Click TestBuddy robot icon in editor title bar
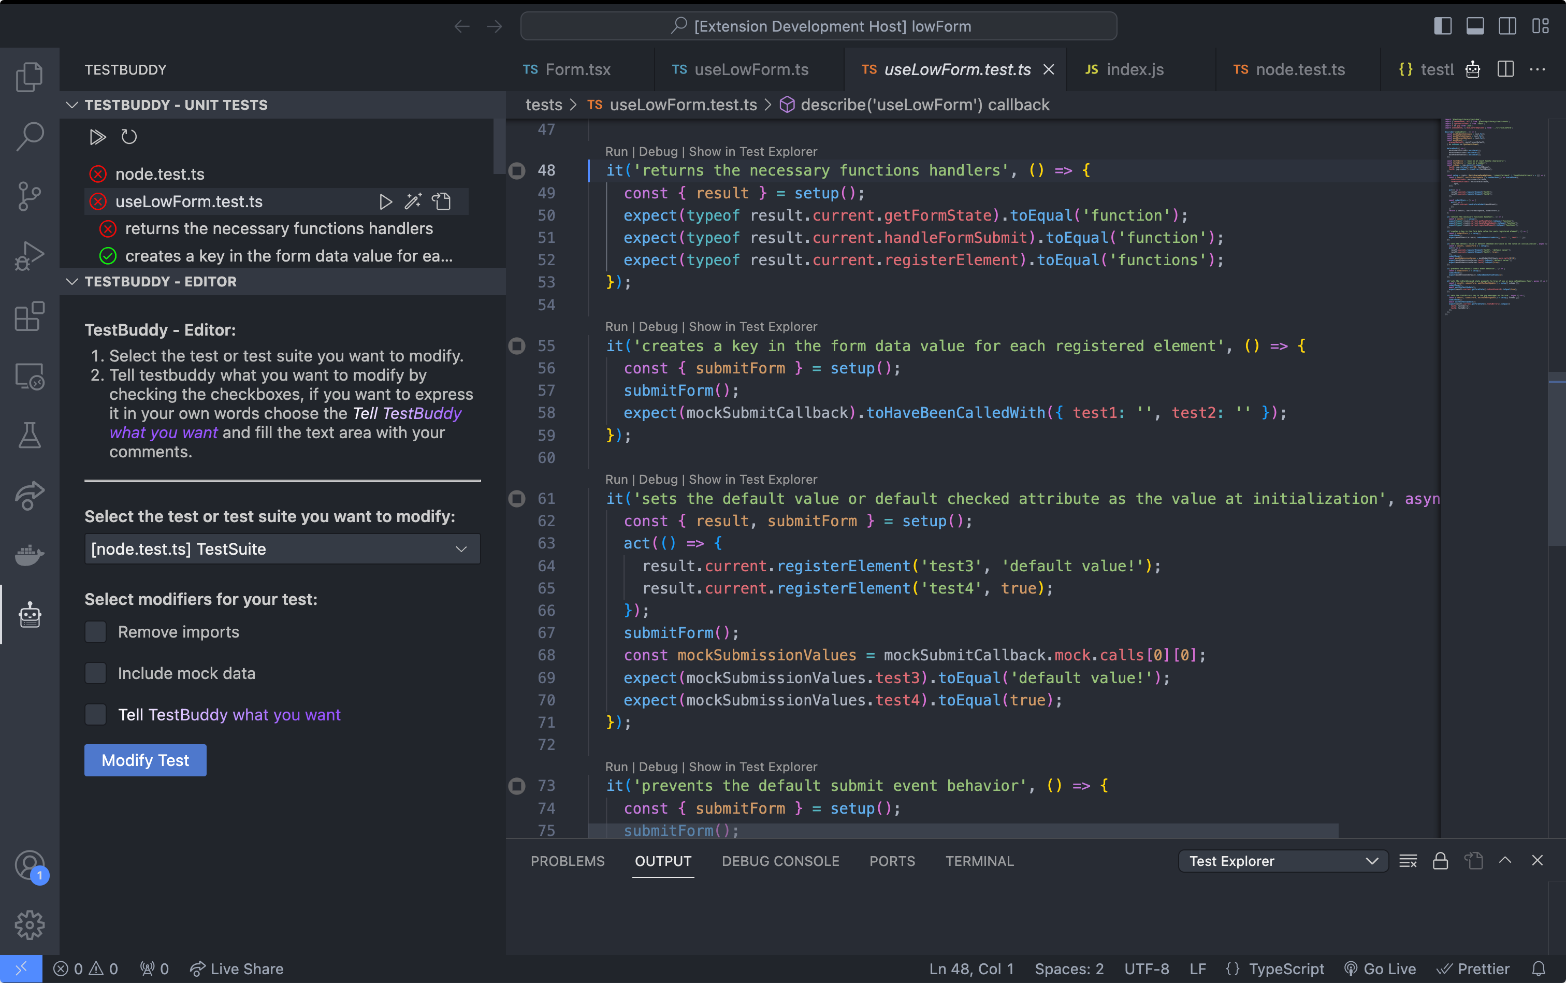Image resolution: width=1566 pixels, height=983 pixels. coord(1473,69)
